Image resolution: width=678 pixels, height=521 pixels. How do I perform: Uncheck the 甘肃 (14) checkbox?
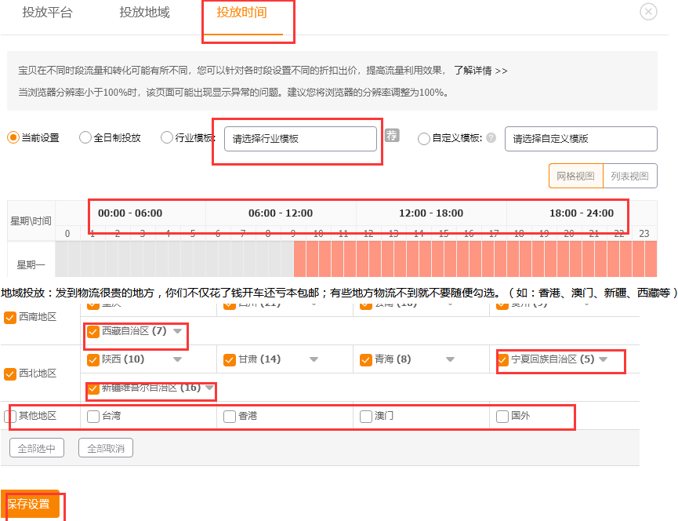(x=229, y=359)
